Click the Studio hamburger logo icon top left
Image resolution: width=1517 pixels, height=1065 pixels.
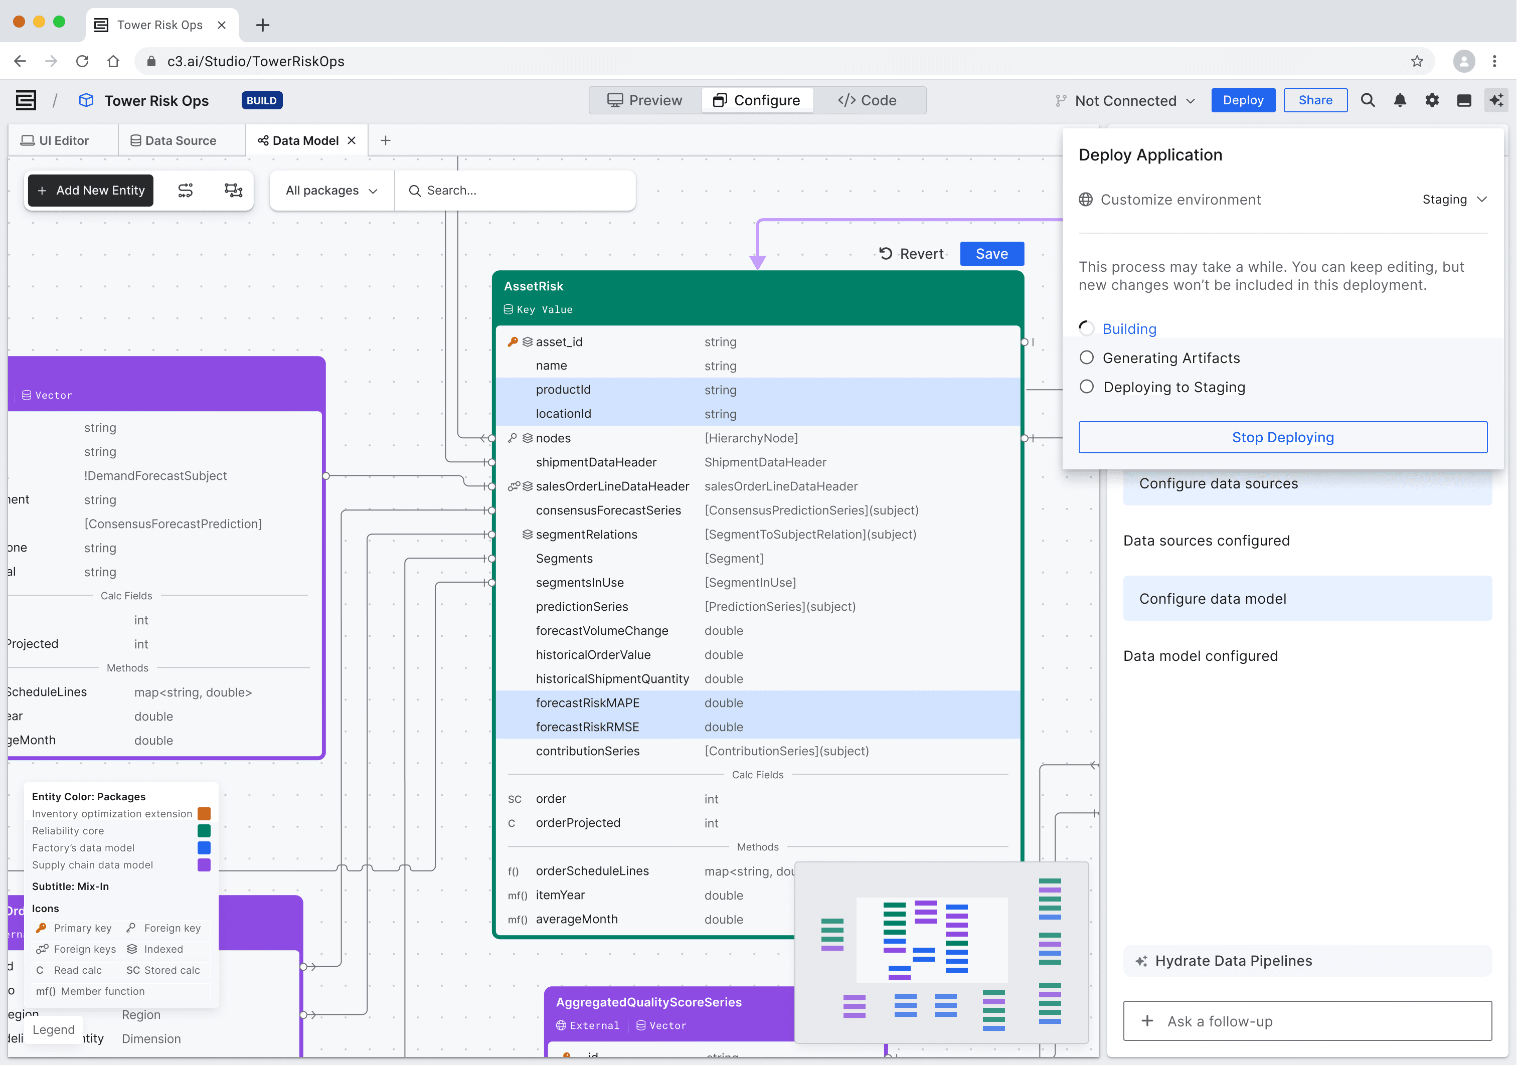25,100
